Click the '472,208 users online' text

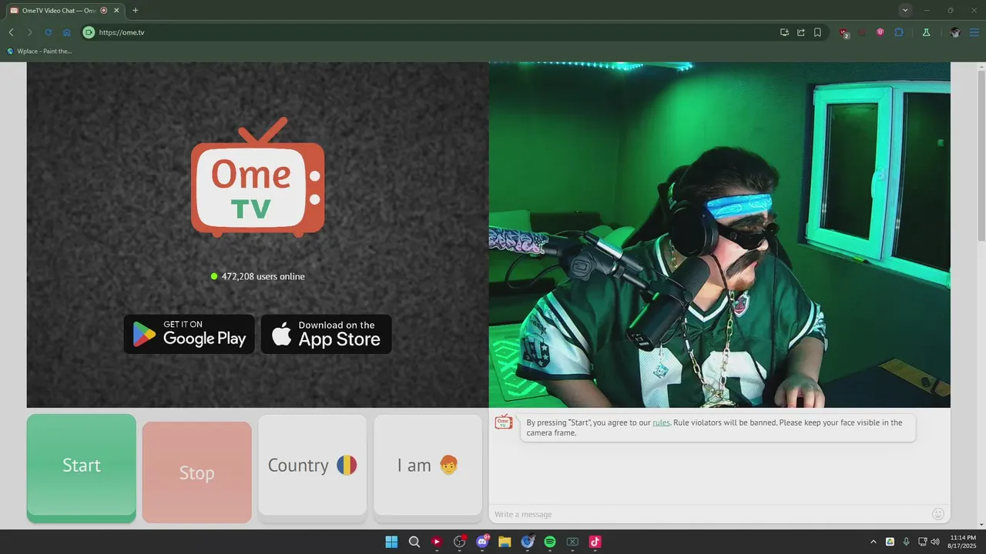coord(263,276)
